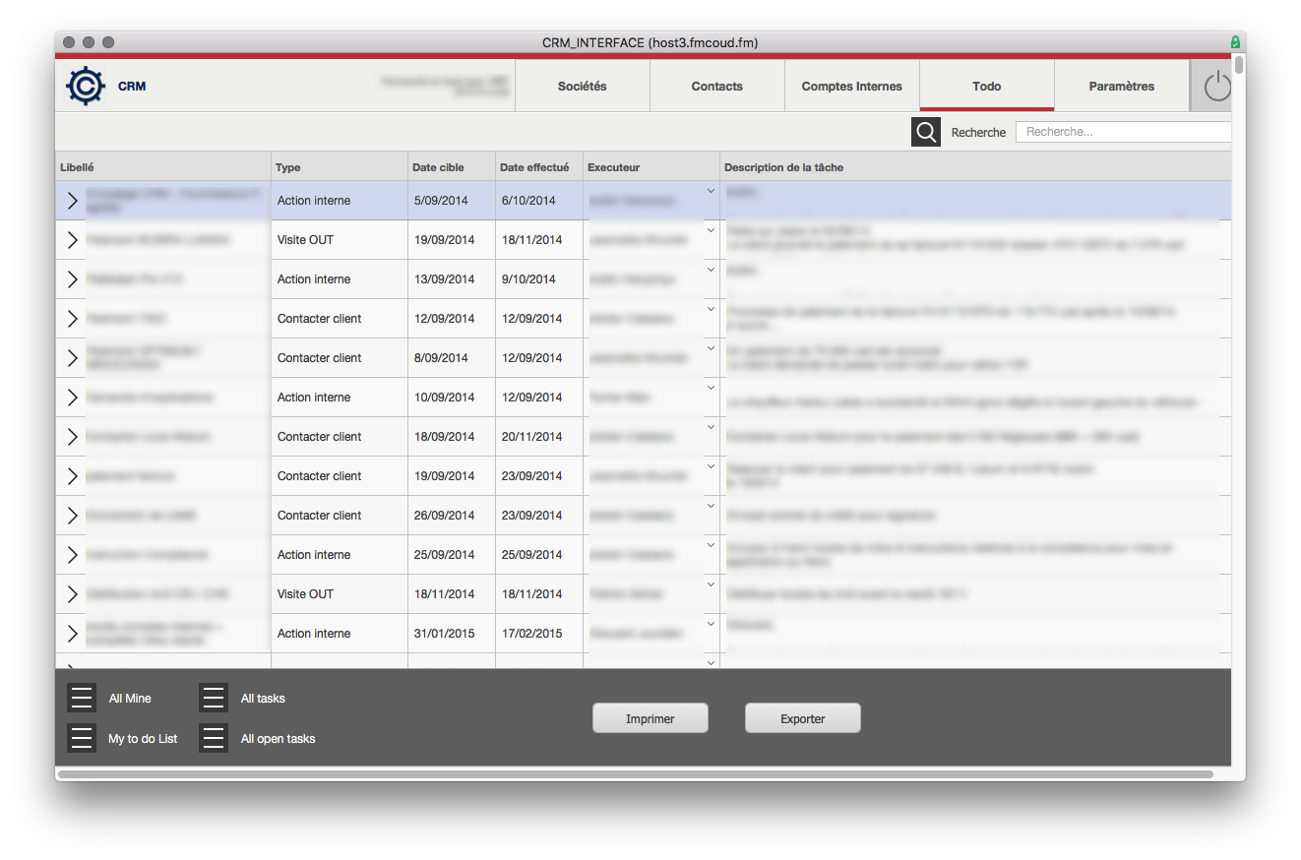Click the All open tasks list icon
Viewport: 1301px width, 860px height.
pos(214,738)
